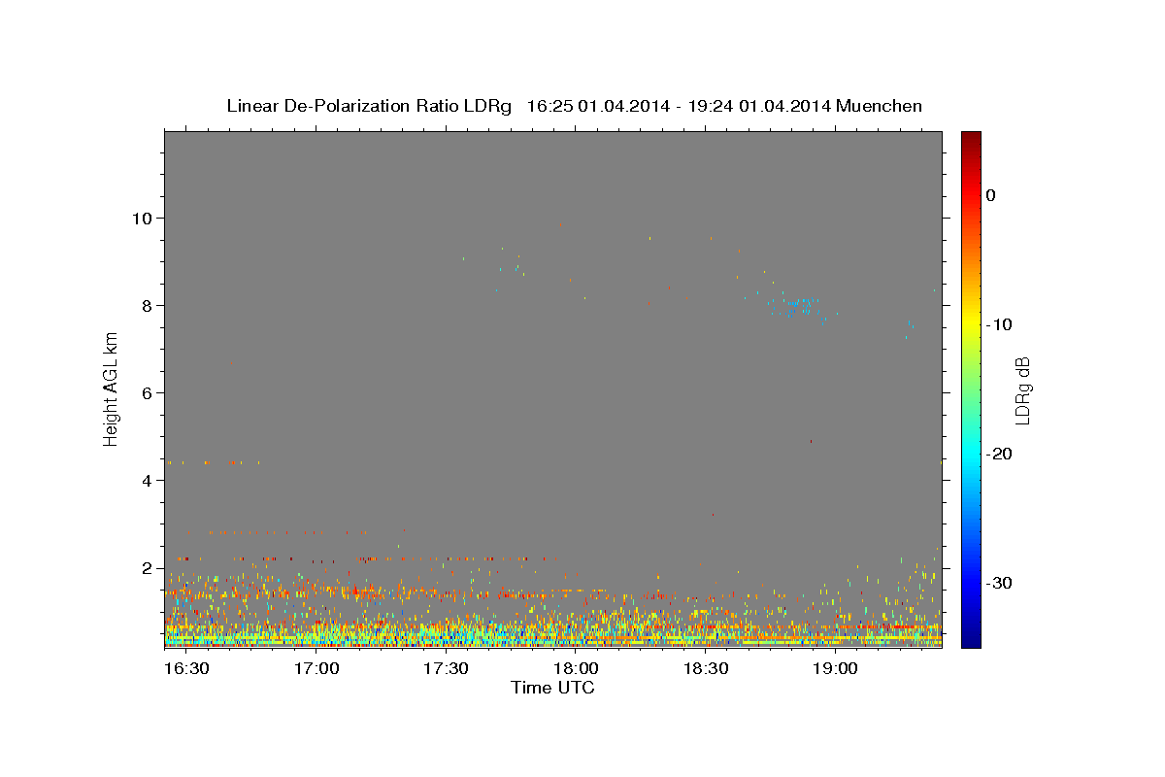
Task: Click the colorbar value -10
Action: [1000, 324]
